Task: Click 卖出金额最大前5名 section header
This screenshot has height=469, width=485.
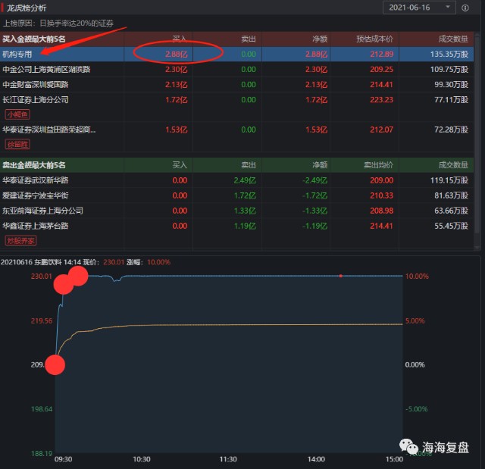Action: 34,165
